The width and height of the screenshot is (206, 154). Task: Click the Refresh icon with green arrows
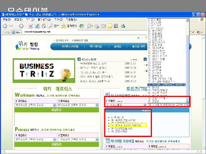(37, 26)
